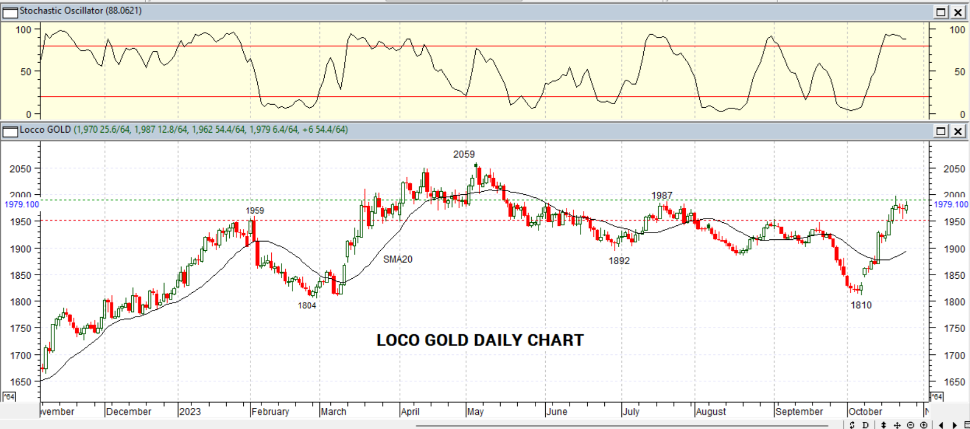970x429 pixels.
Task: Click the four-way pan arrows icon
Action: pos(897,425)
